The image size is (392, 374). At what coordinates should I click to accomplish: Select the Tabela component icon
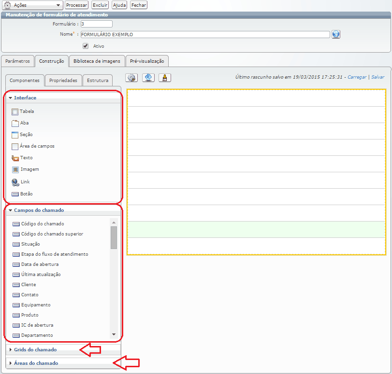coord(15,111)
